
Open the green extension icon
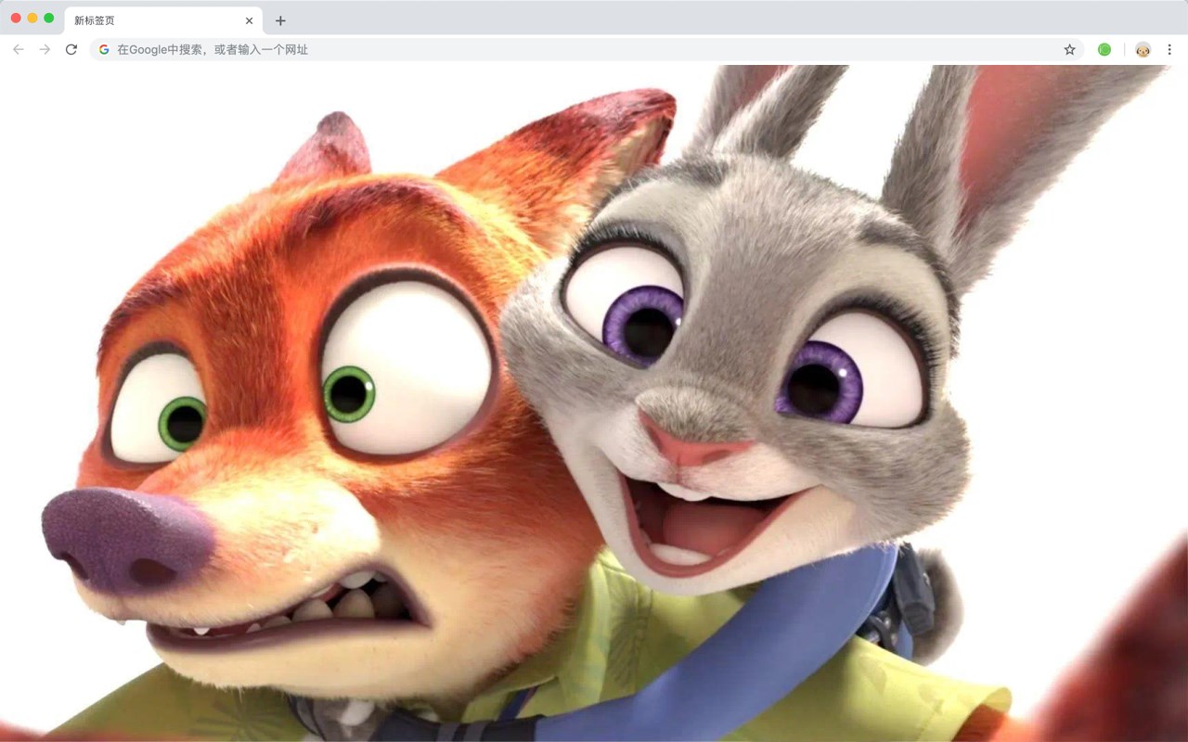click(1104, 49)
